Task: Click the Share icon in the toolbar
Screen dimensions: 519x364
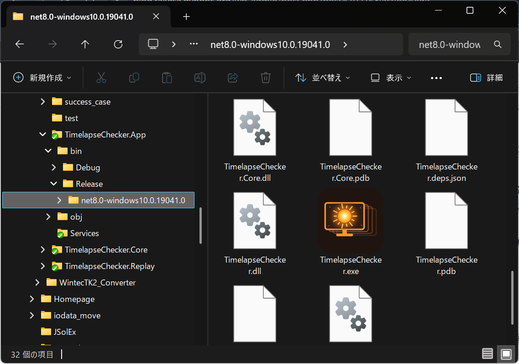Action: pyautogui.click(x=233, y=78)
